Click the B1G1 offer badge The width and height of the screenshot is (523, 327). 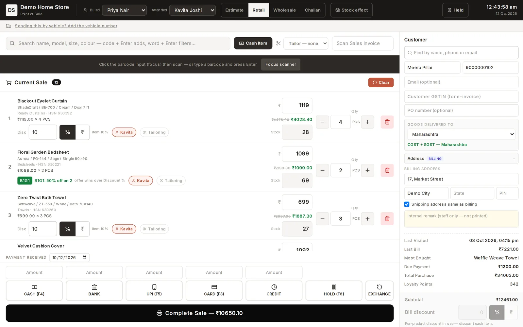(x=25, y=181)
